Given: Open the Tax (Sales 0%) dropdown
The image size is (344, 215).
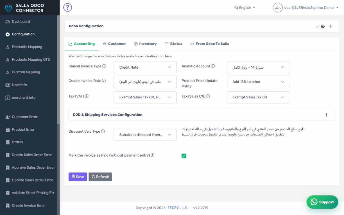Looking at the screenshot, I should click(258, 97).
